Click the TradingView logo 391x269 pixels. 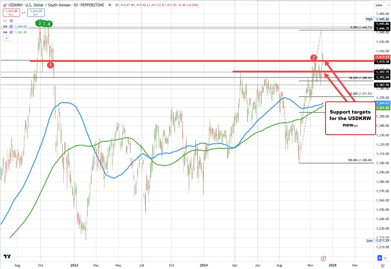(7, 256)
